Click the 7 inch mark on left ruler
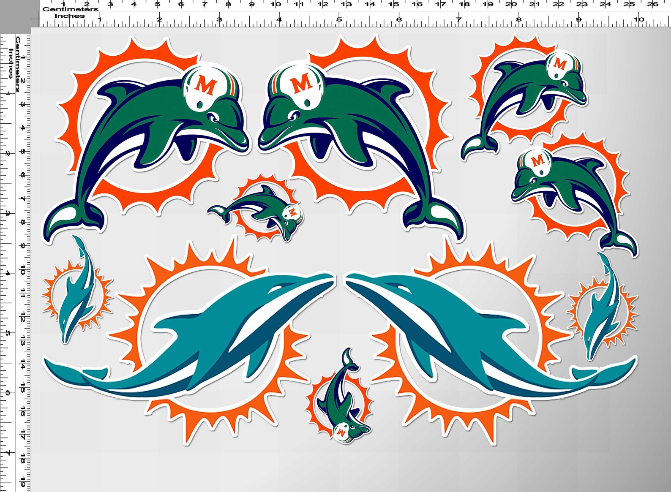The height and width of the screenshot is (492, 671). click(7, 453)
